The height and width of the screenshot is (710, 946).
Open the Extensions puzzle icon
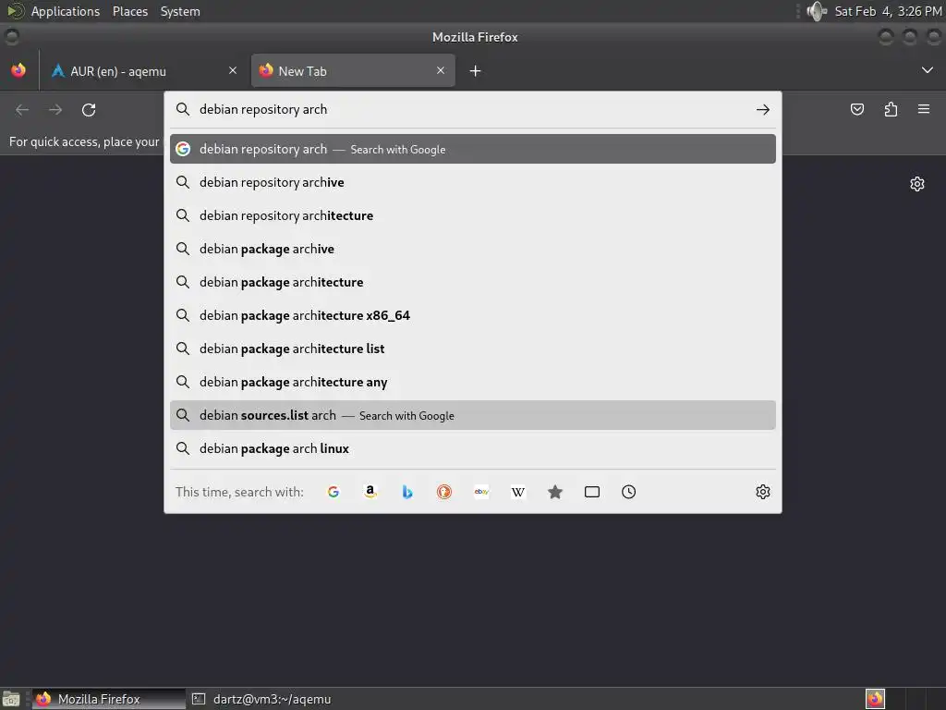point(891,109)
